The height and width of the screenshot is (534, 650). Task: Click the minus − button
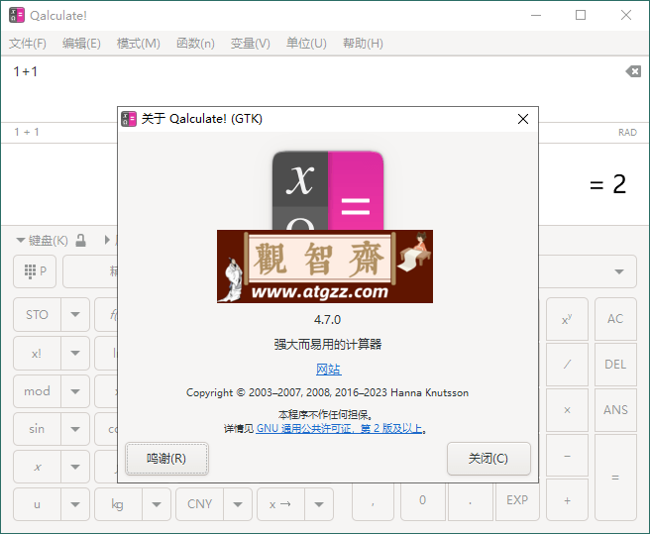point(567,456)
